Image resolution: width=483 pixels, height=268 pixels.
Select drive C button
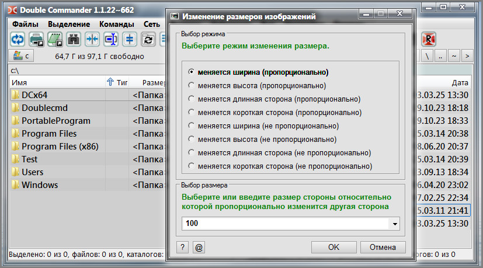click(21, 56)
